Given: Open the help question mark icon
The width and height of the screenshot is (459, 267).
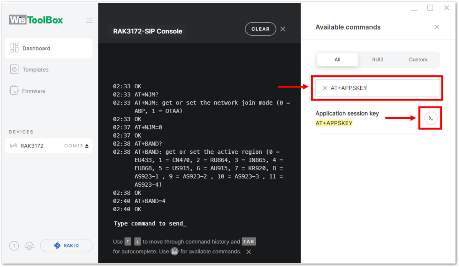Looking at the screenshot, I should tap(14, 246).
